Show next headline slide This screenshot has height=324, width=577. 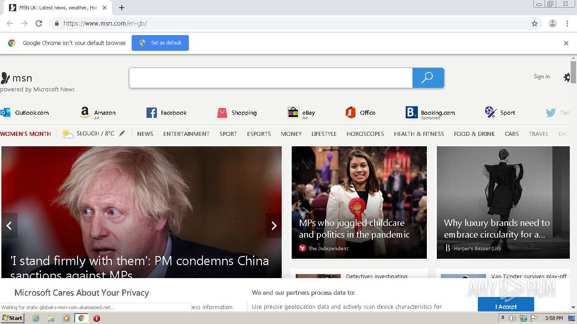273,225
